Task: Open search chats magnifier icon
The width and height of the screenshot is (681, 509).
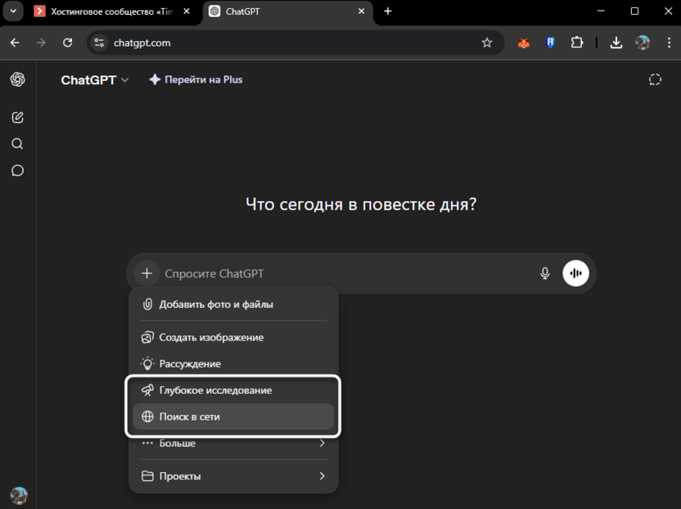Action: [x=17, y=144]
